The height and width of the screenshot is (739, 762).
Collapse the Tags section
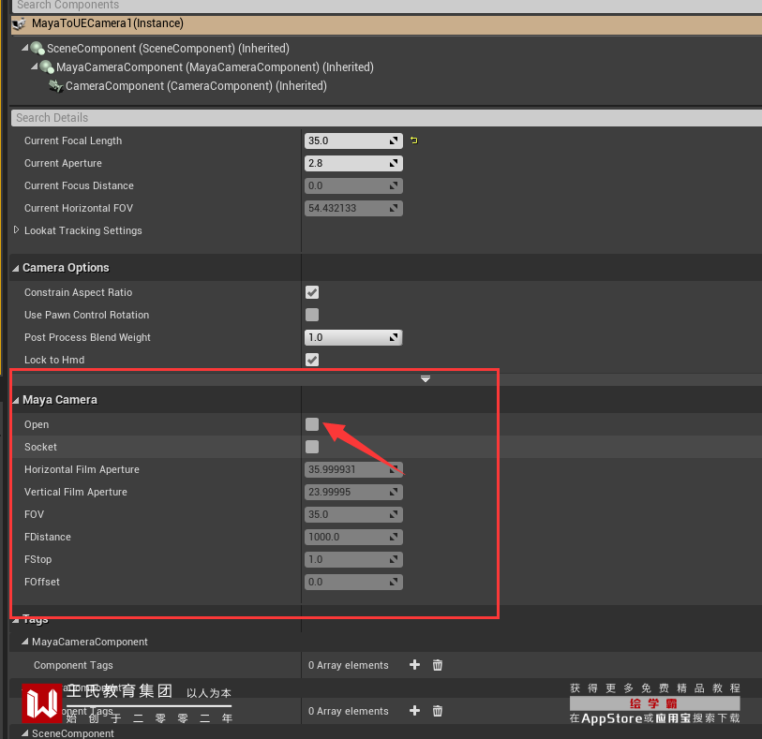coord(16,620)
